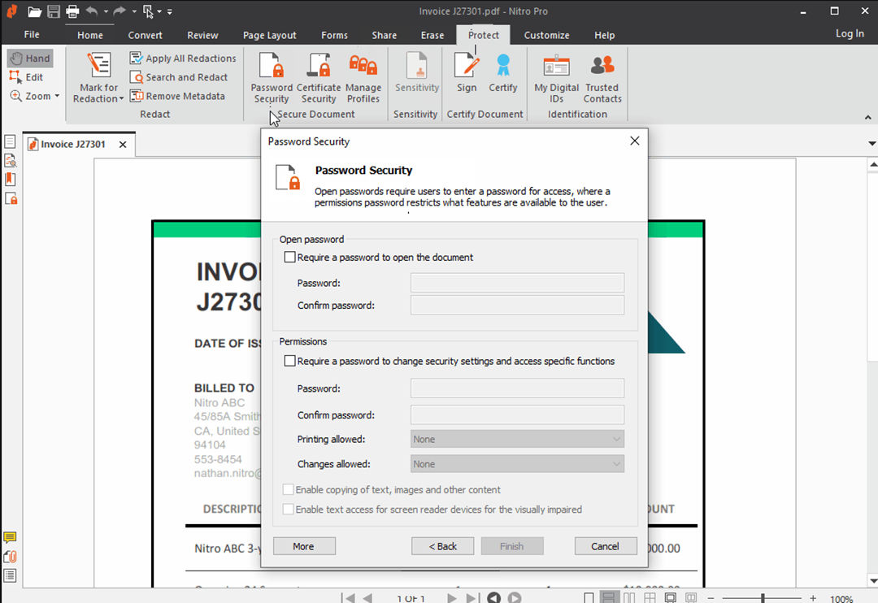Click Mark for Redaction icon

pos(99,66)
